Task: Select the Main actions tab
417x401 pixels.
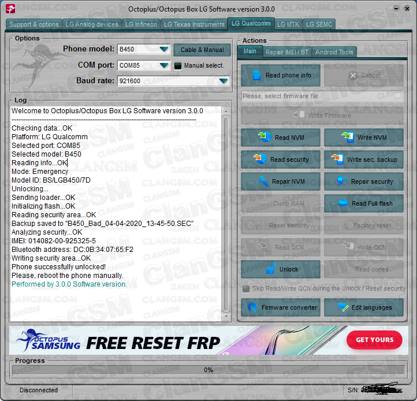Action: [250, 51]
